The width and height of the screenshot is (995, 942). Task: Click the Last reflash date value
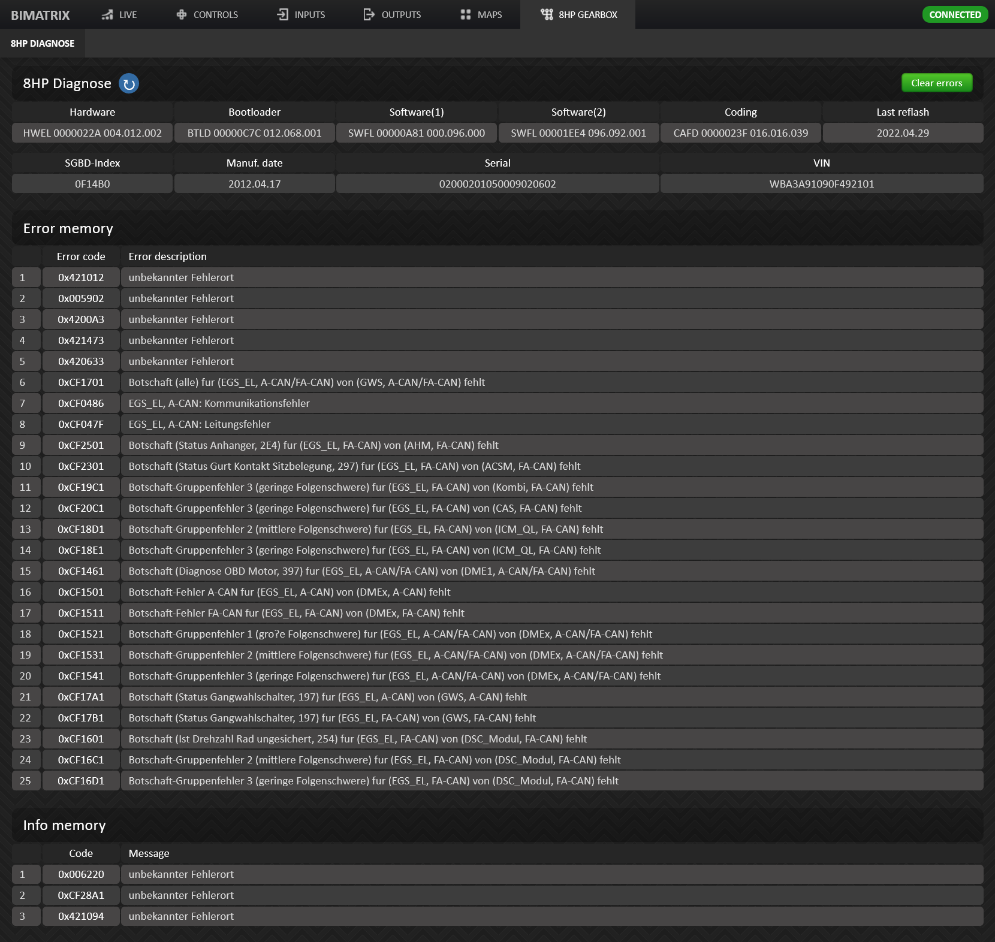click(902, 133)
